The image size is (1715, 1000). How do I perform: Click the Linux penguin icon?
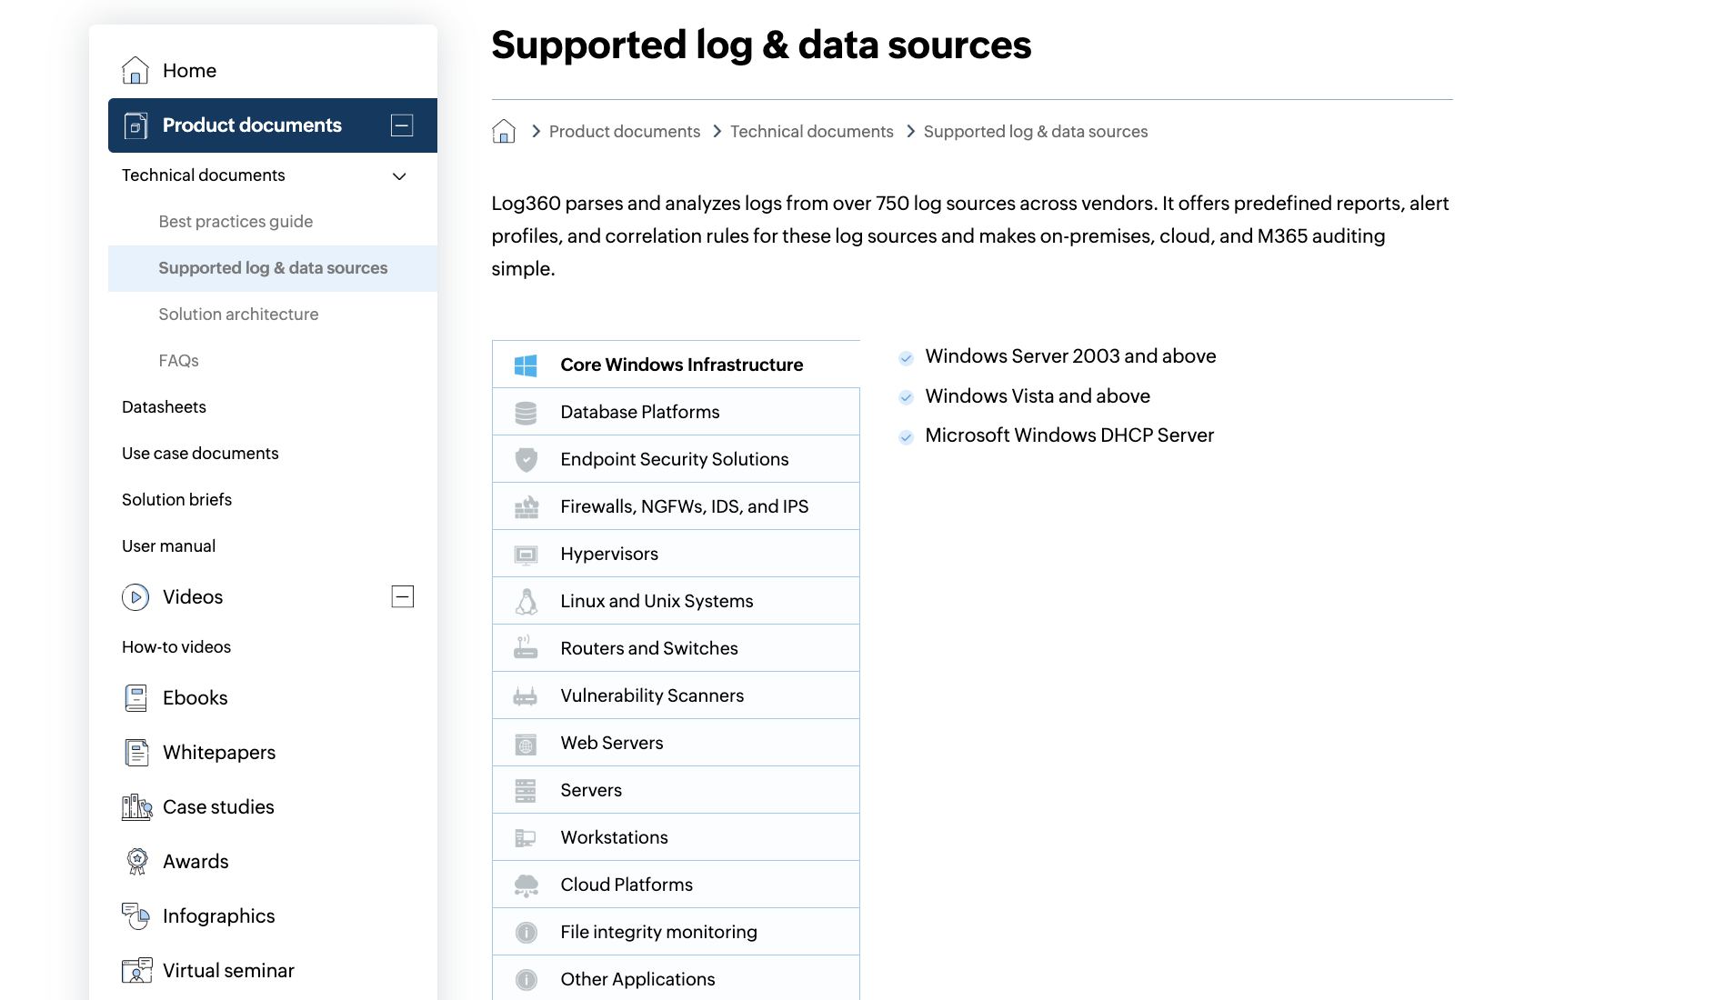coord(527,602)
